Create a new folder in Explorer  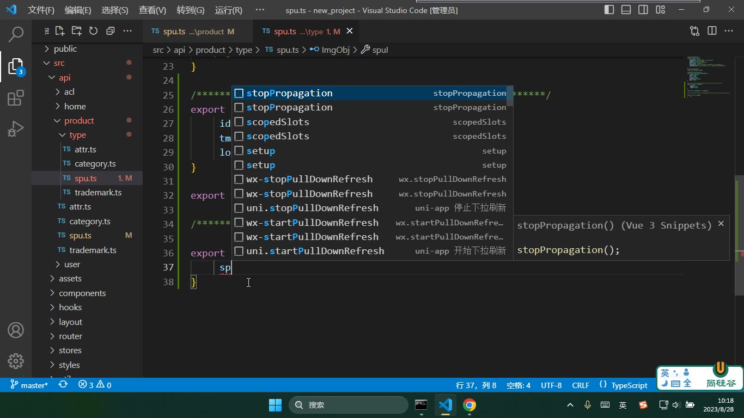click(x=77, y=31)
